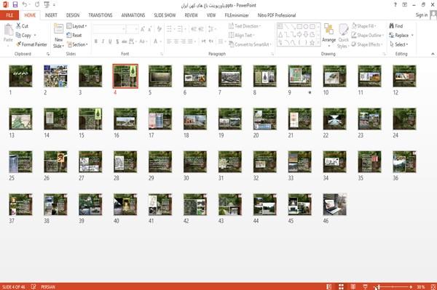Open the Shape Outline dropdown
Screen dimensions: 437x290
[367, 36]
